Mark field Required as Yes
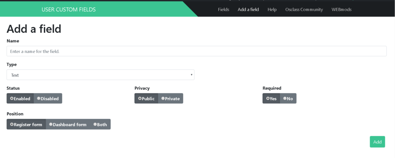 coord(271,98)
